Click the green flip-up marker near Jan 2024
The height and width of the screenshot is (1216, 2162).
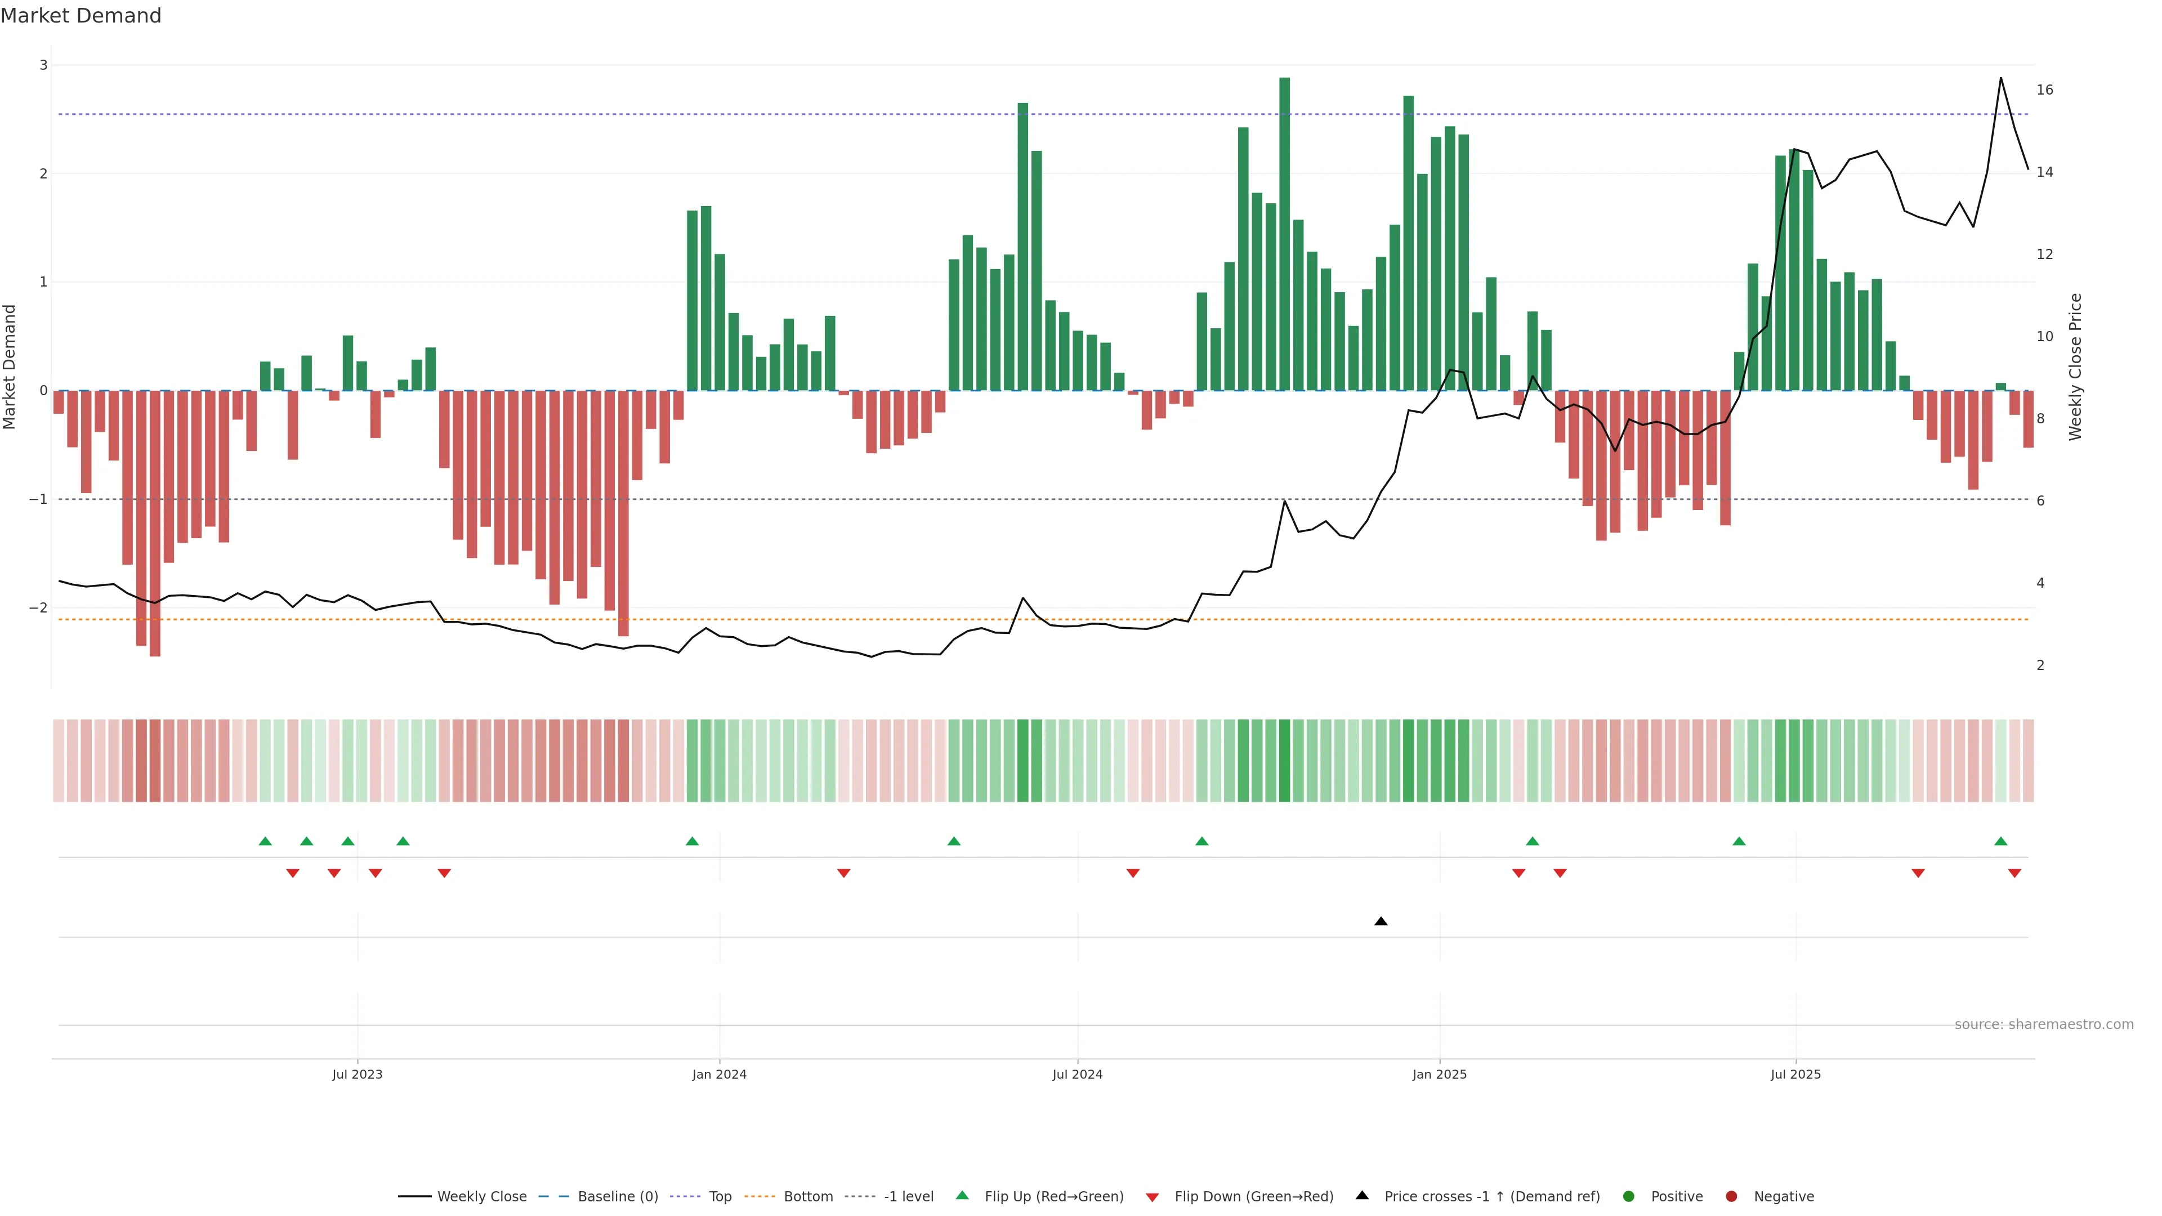691,841
